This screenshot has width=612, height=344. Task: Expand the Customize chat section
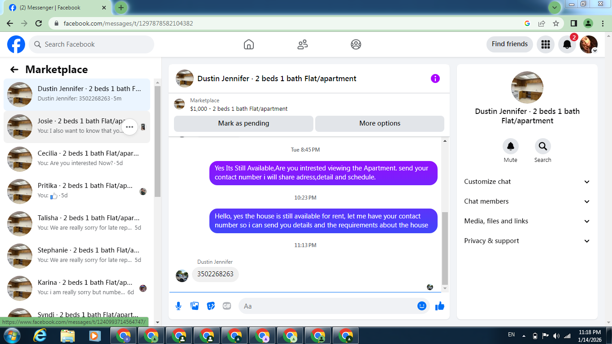[527, 182]
